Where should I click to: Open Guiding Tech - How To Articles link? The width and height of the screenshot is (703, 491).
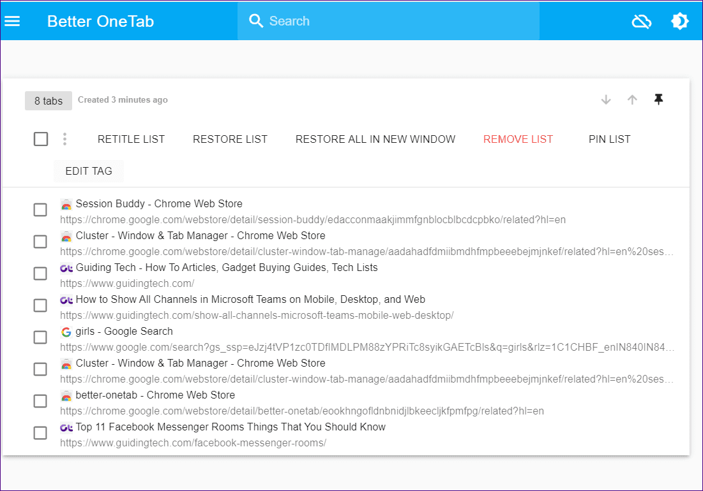coord(227,268)
